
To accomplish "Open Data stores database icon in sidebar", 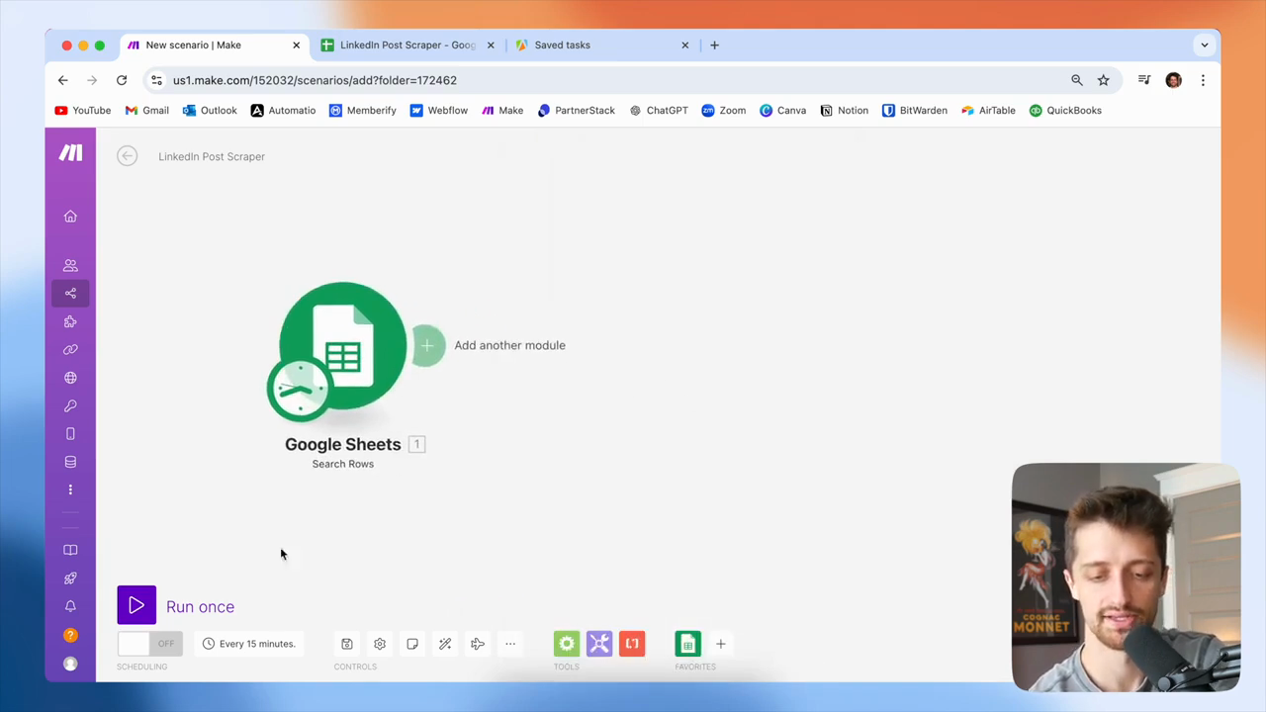I will click(x=70, y=462).
